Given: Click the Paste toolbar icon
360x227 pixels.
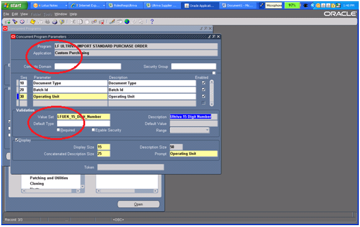Looking at the screenshot, I should [87, 22].
